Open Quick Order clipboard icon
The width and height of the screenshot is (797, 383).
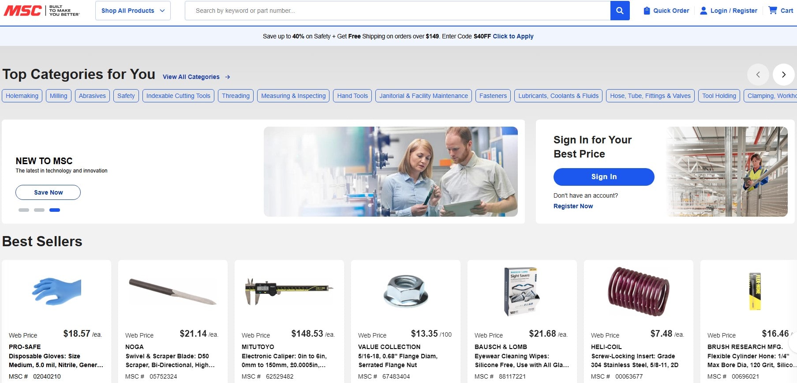(647, 11)
